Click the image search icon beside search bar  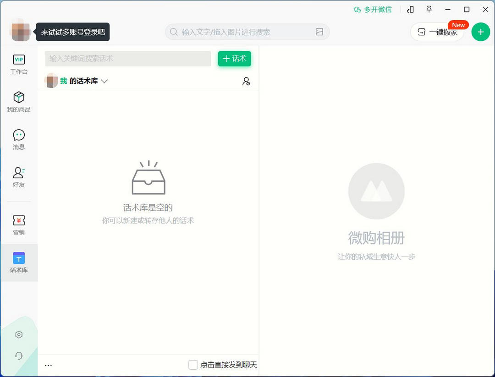click(x=319, y=32)
